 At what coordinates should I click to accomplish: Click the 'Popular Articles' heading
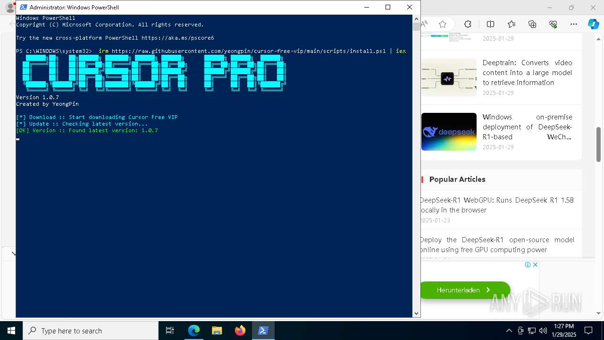coord(457,179)
